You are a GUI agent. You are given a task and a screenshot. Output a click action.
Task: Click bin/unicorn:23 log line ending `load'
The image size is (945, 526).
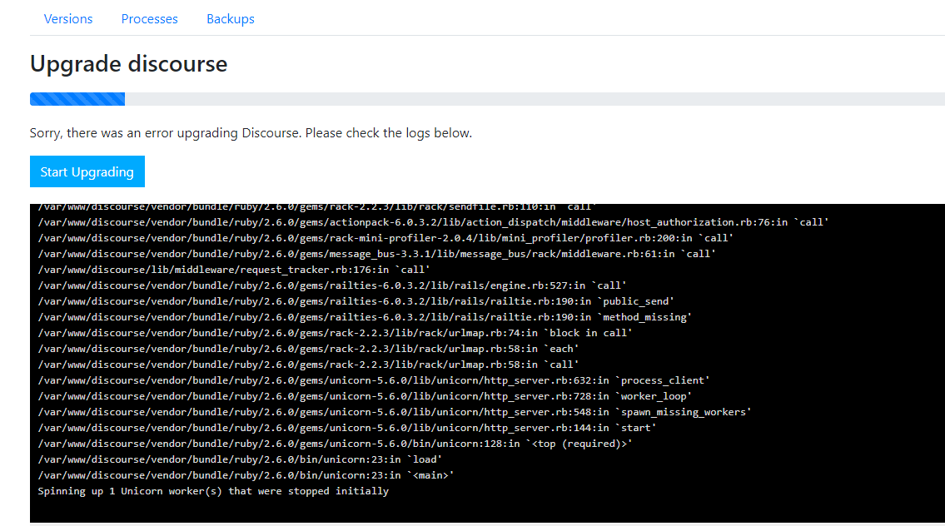240,459
